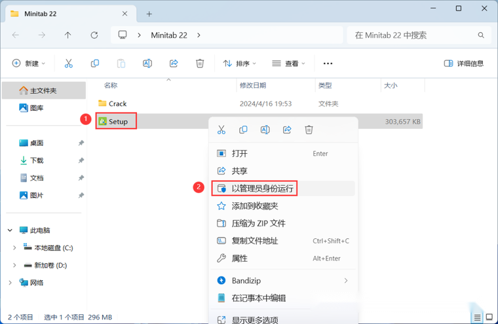This screenshot has height=324, width=498.
Task: Open the 排序 sort dropdown
Action: (239, 63)
